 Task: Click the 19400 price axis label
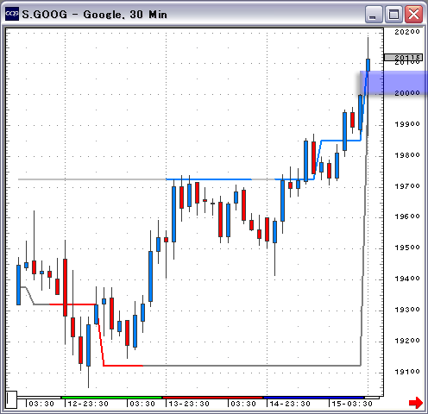click(x=407, y=279)
